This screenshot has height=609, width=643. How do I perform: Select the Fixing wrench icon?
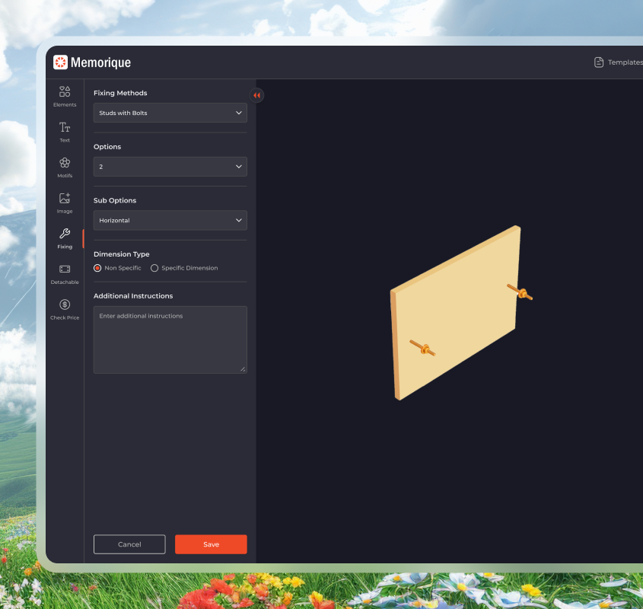point(65,234)
